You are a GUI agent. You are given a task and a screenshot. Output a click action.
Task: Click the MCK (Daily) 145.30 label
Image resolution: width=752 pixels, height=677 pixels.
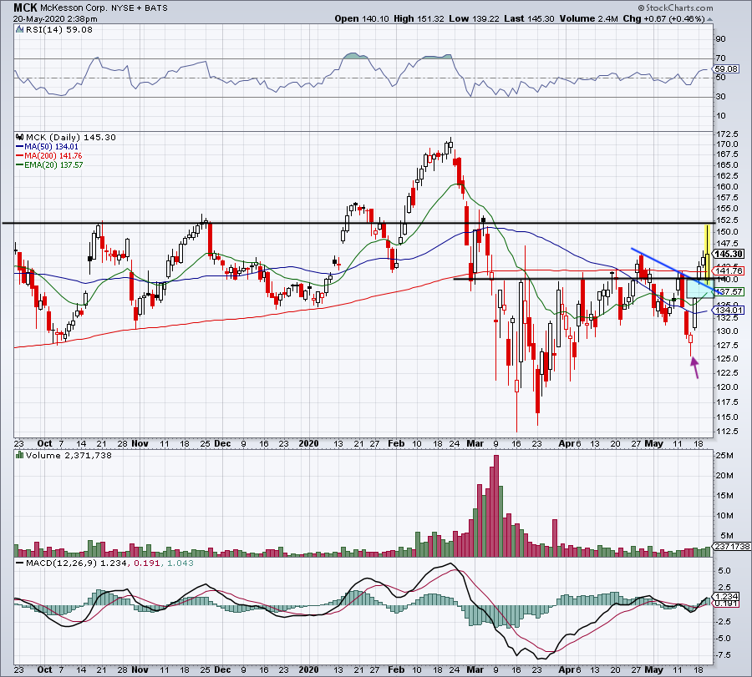coord(70,137)
